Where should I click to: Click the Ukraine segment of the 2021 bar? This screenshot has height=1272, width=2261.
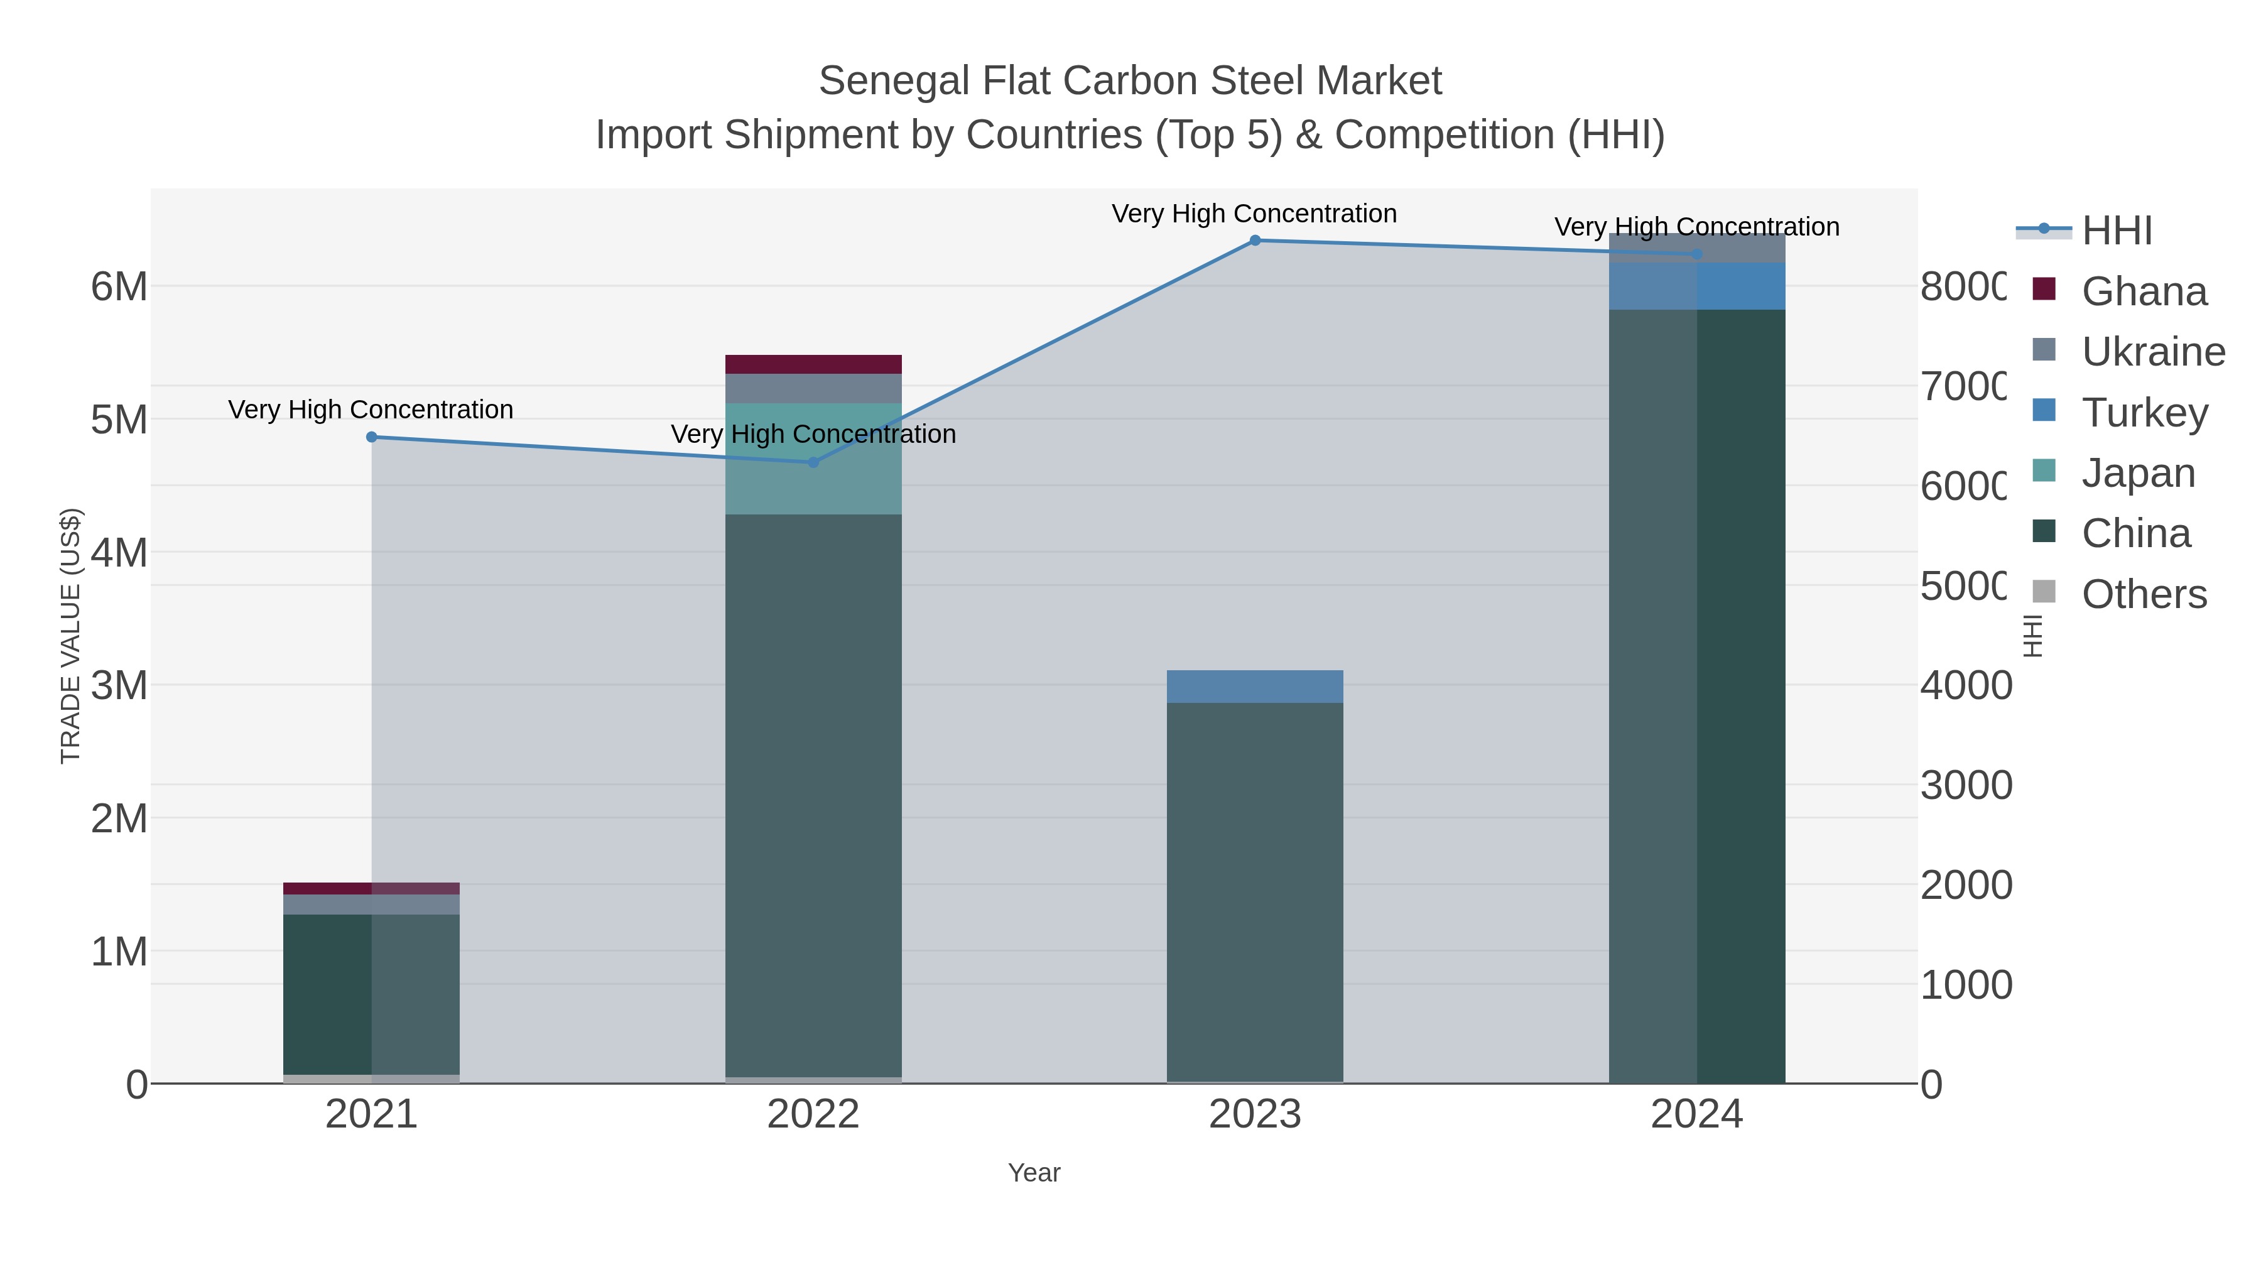(x=371, y=904)
